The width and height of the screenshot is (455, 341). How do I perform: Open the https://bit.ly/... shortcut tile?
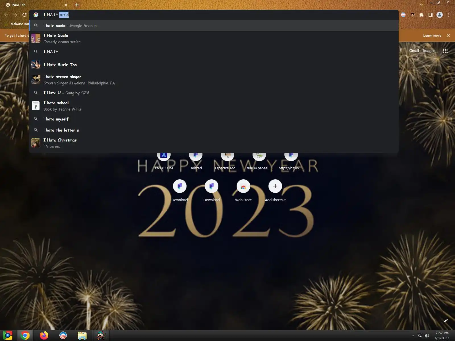(x=291, y=161)
